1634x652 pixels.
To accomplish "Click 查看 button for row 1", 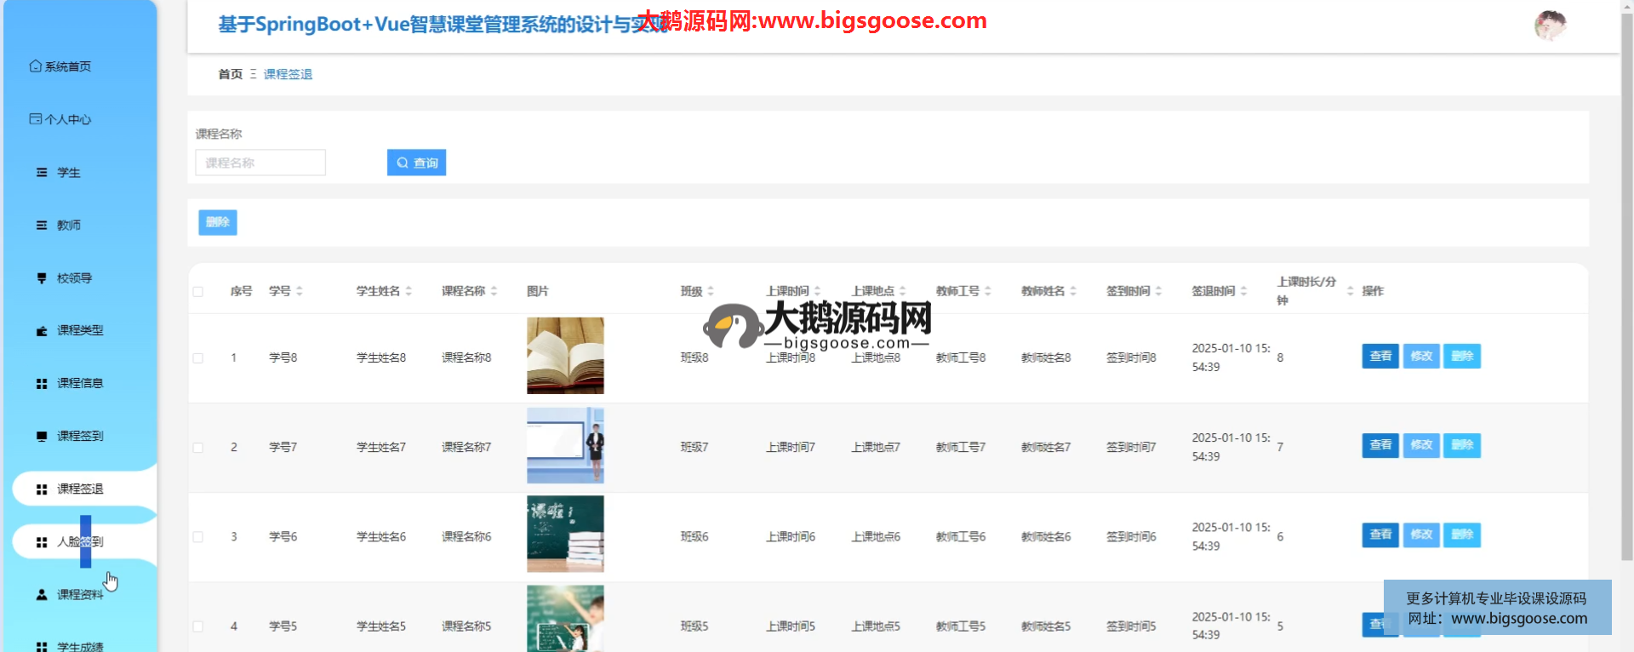I will coord(1380,356).
